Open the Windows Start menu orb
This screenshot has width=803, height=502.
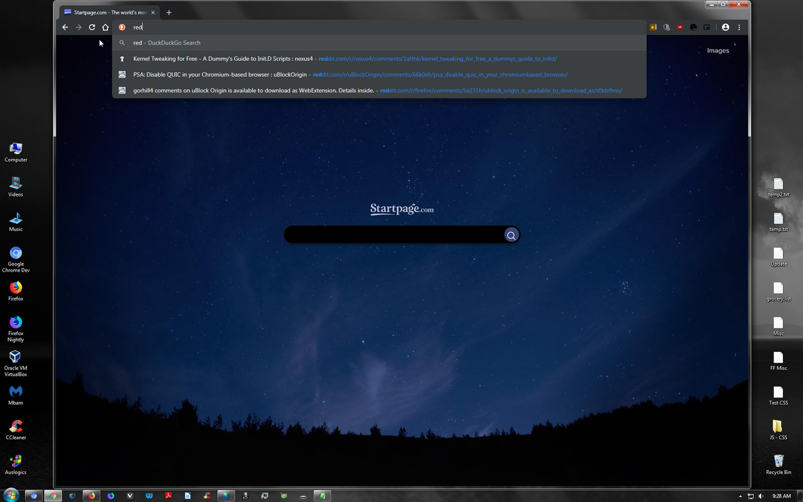tap(11, 496)
